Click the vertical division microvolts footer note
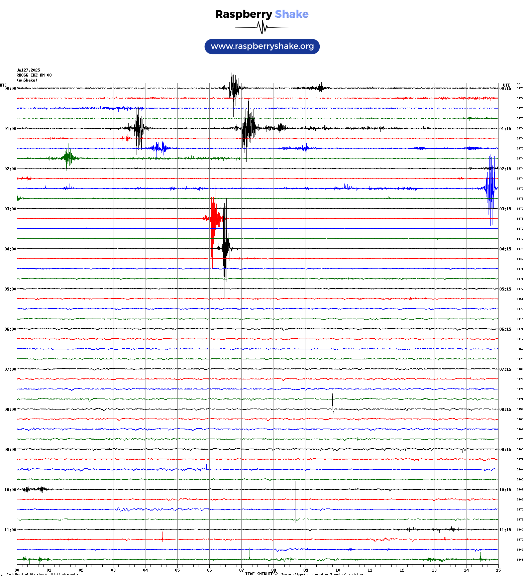The height and width of the screenshot is (579, 525). [x=42, y=574]
